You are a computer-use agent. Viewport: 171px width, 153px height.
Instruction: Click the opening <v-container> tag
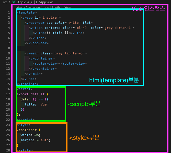[x=42, y=58]
